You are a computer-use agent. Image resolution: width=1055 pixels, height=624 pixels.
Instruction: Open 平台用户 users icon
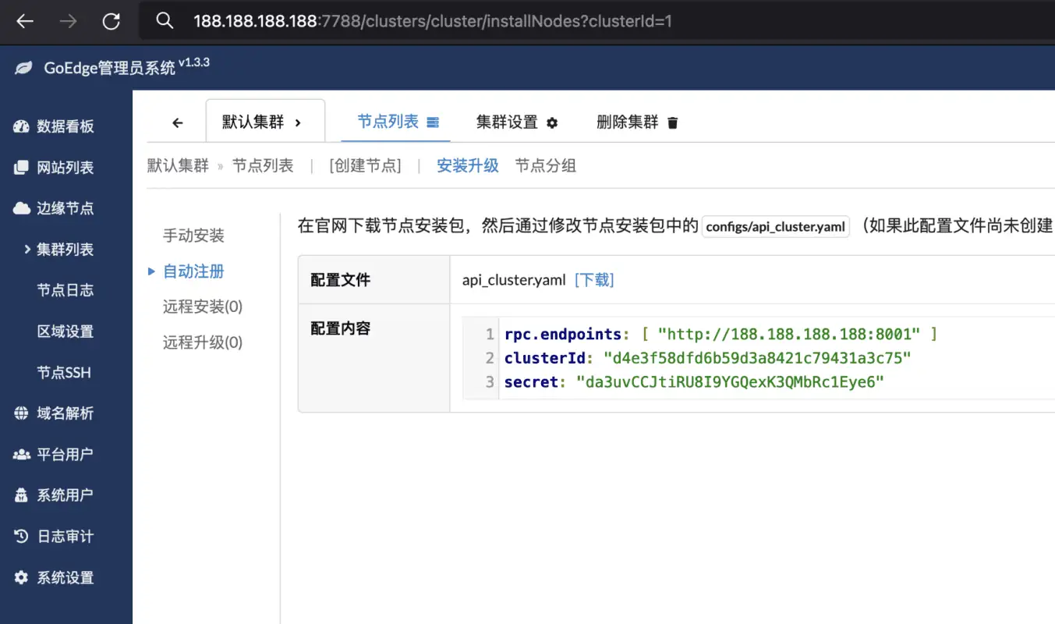pos(21,454)
